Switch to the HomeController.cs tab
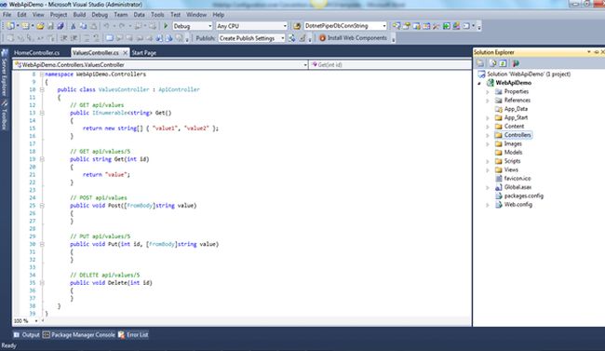The width and height of the screenshot is (605, 351). pos(37,52)
